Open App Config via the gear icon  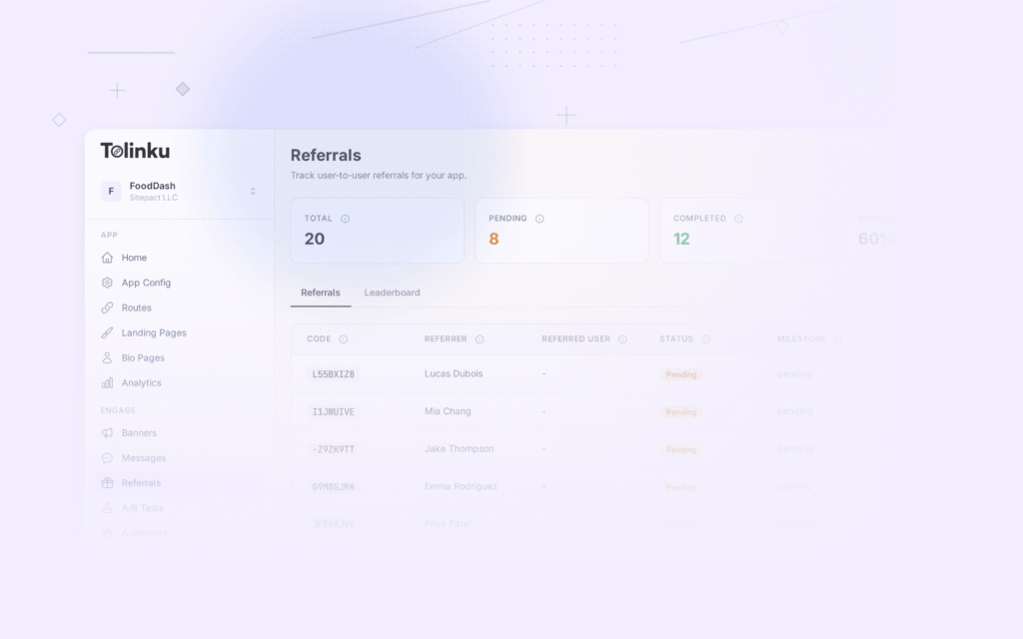pyautogui.click(x=107, y=283)
